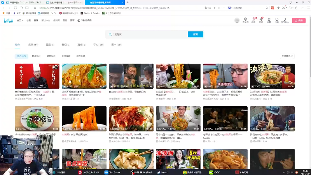Sort results by most danmaku
311x175 pixels.
pyautogui.click(x=66, y=56)
